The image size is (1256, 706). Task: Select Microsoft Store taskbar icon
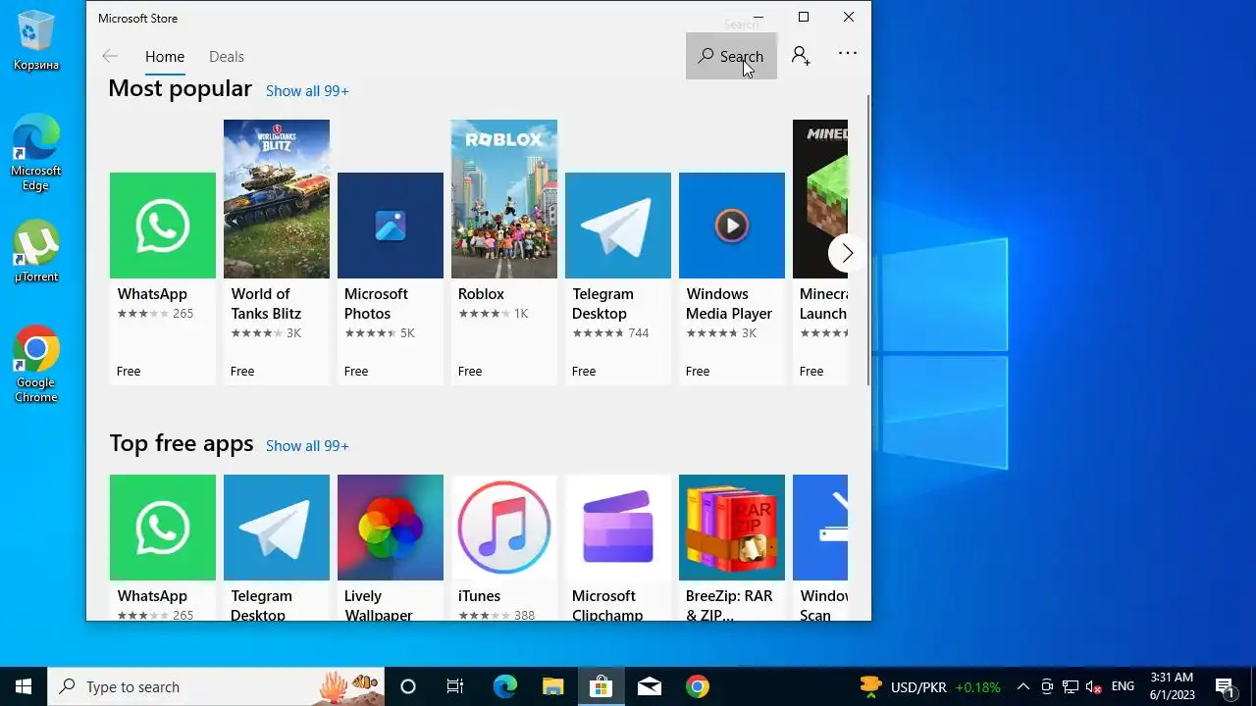pos(601,686)
